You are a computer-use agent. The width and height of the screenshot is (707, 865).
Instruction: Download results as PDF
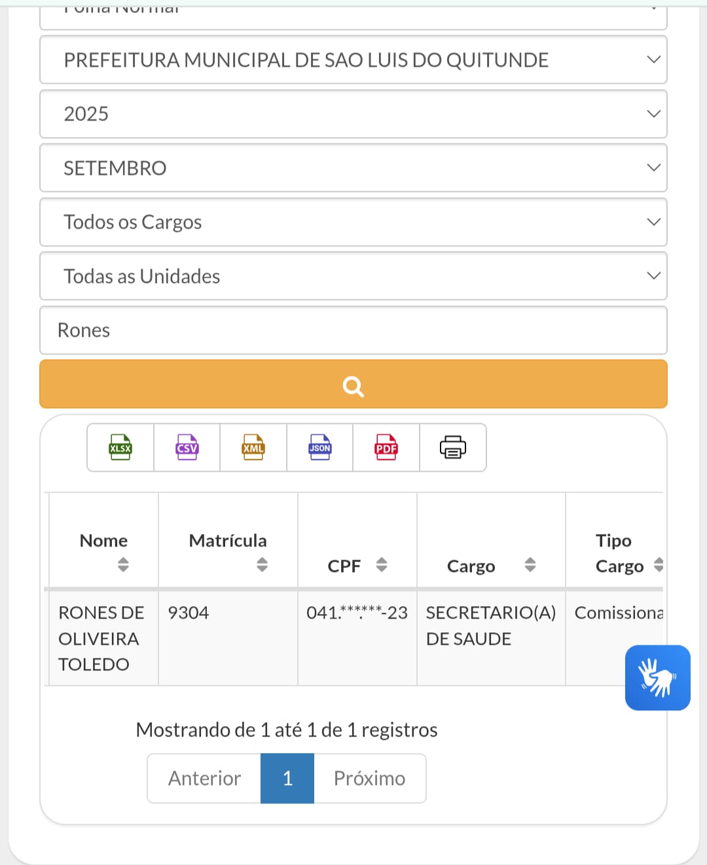[386, 448]
